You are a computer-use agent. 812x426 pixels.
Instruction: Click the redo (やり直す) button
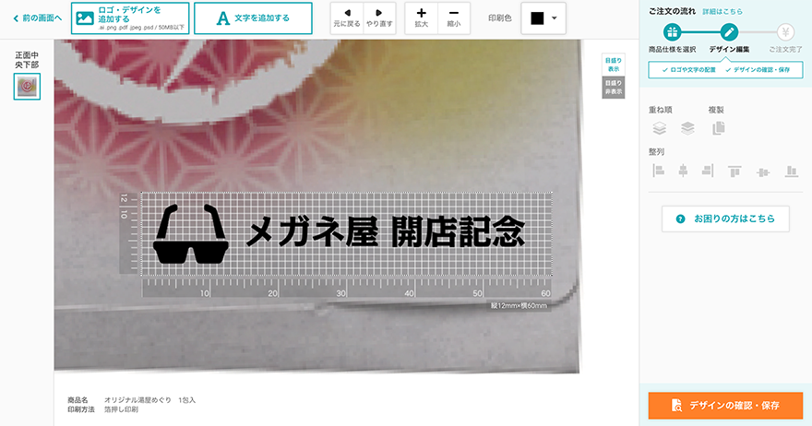(379, 18)
